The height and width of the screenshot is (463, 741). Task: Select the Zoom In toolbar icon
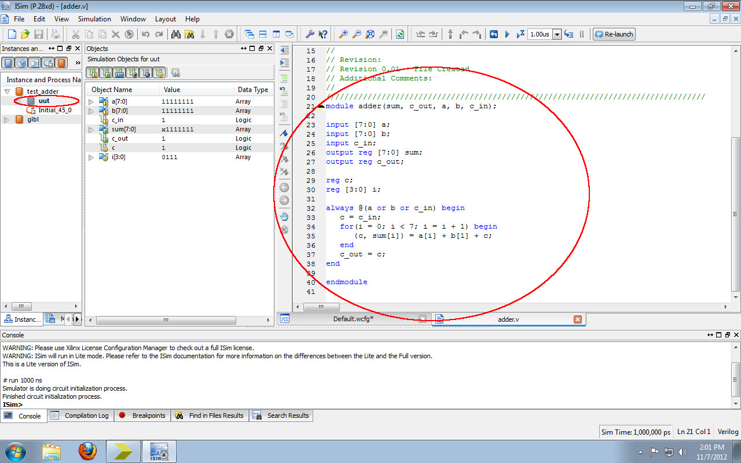(344, 34)
